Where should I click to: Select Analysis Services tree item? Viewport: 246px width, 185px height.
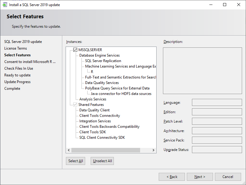pos(93,99)
